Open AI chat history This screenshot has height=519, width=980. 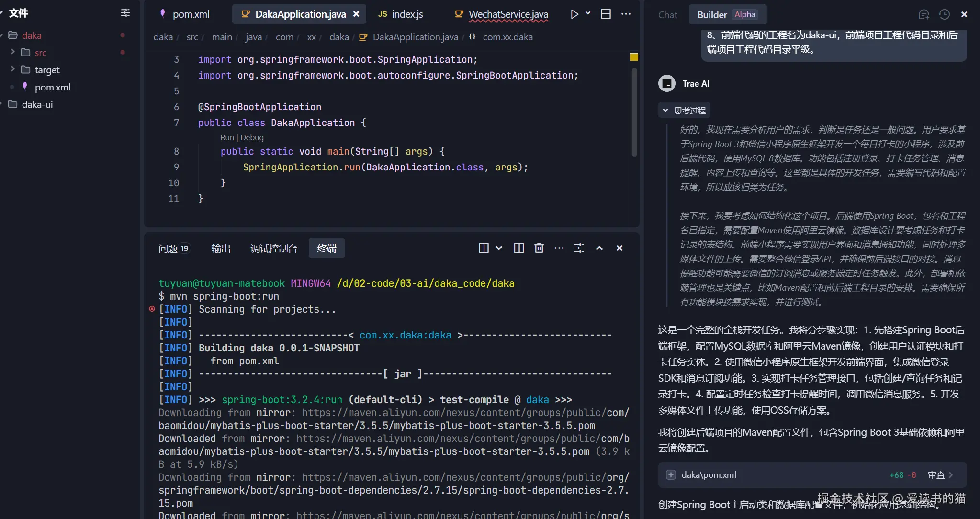pos(944,14)
